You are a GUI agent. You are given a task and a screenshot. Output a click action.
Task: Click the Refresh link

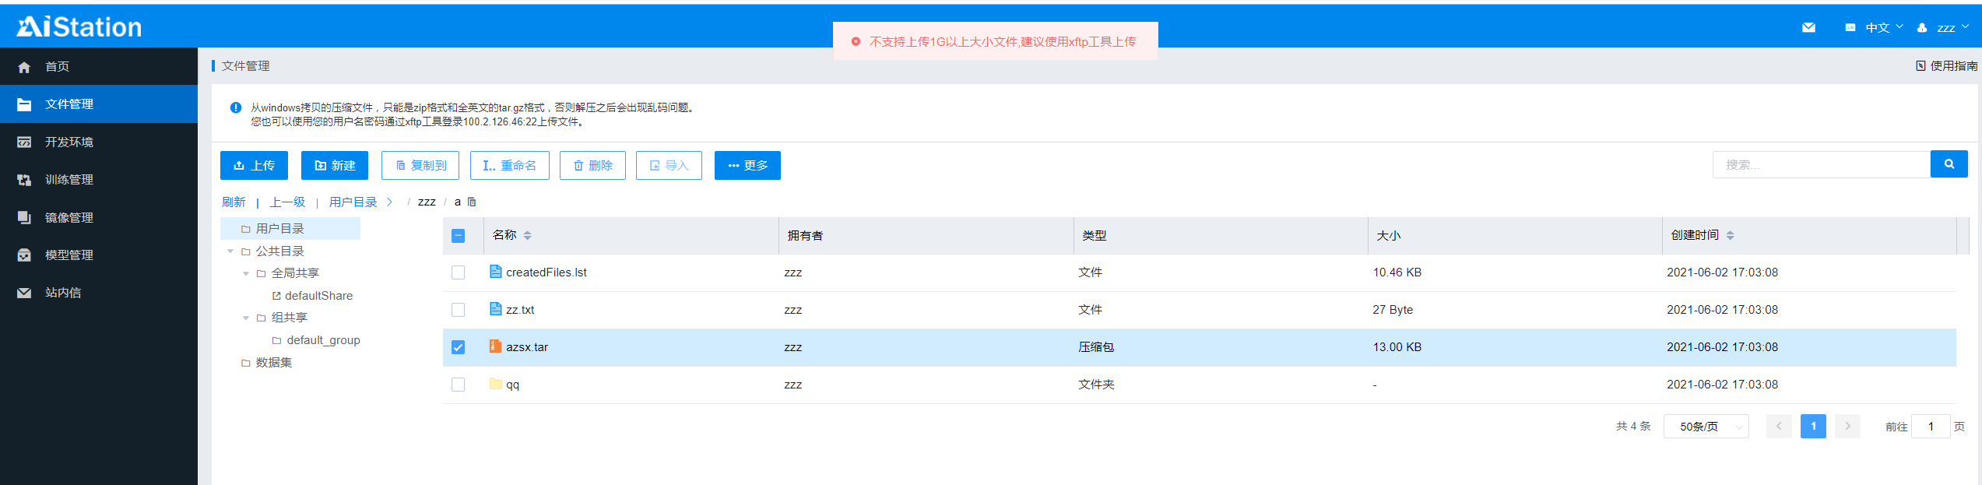(x=234, y=202)
